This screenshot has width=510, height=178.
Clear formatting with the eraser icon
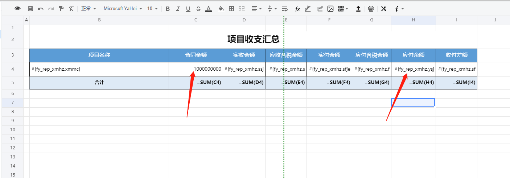point(71,9)
